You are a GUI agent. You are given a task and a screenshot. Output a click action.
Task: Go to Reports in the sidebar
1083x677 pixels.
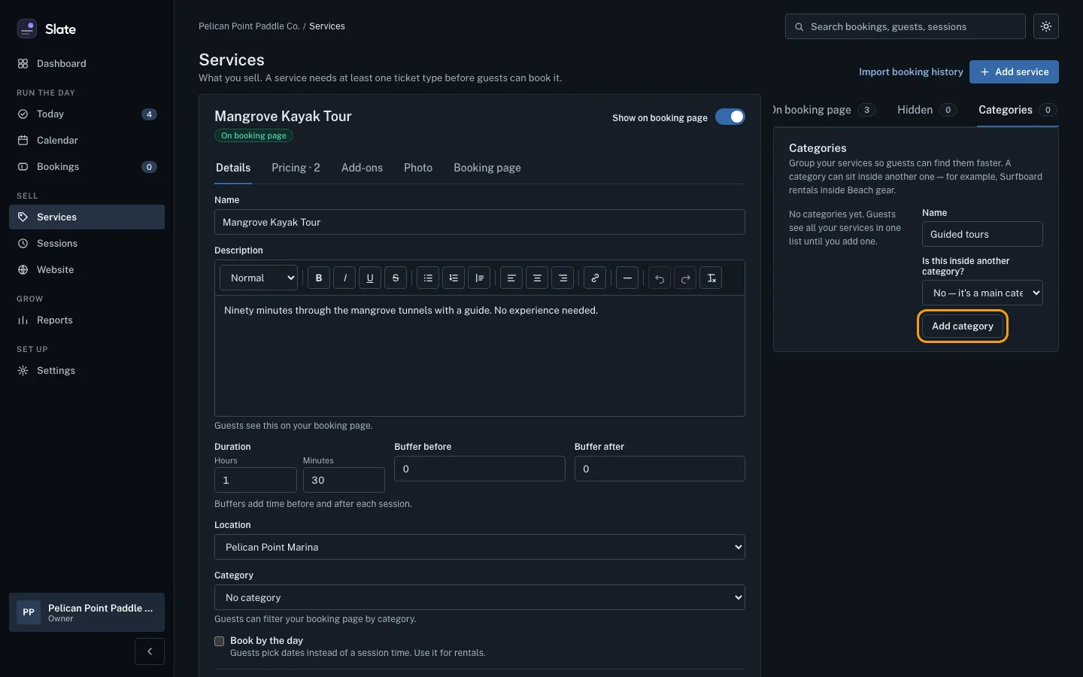pos(86,320)
